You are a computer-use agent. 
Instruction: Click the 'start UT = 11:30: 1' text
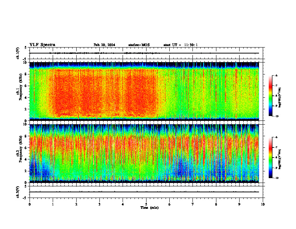pyautogui.click(x=181, y=45)
